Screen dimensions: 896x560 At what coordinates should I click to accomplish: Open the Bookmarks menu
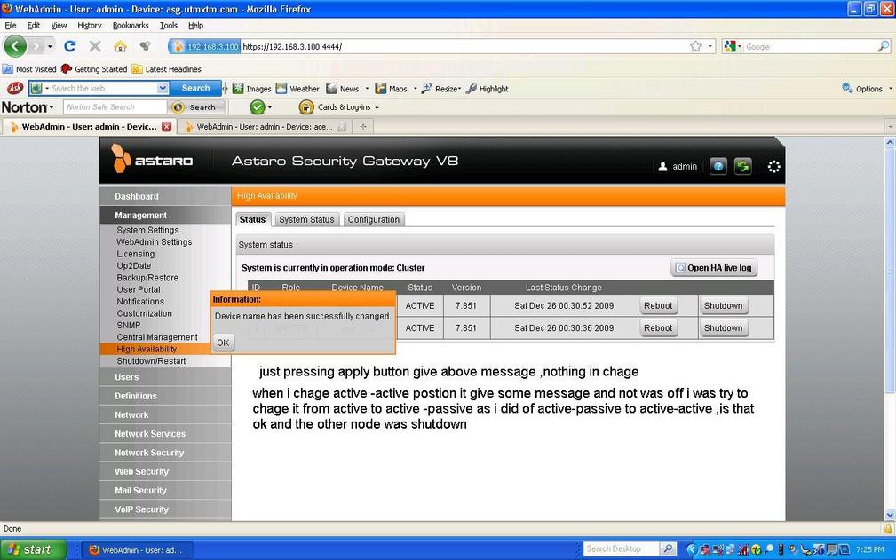coord(131,26)
